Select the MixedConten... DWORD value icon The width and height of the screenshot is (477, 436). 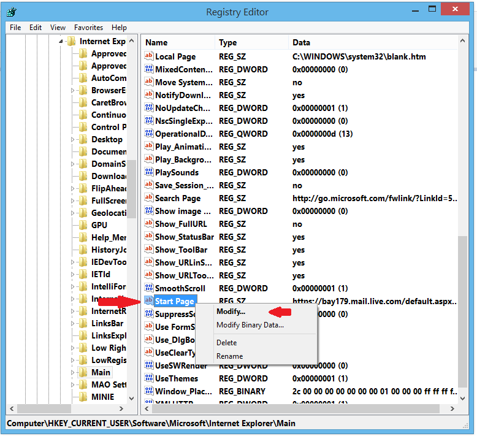click(149, 69)
